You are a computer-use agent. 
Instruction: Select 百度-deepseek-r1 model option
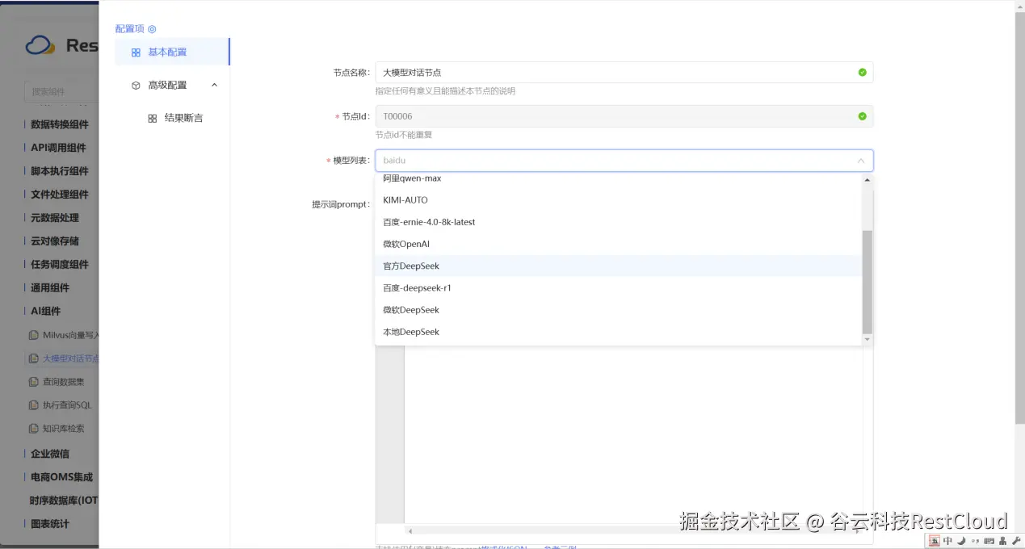pos(618,288)
